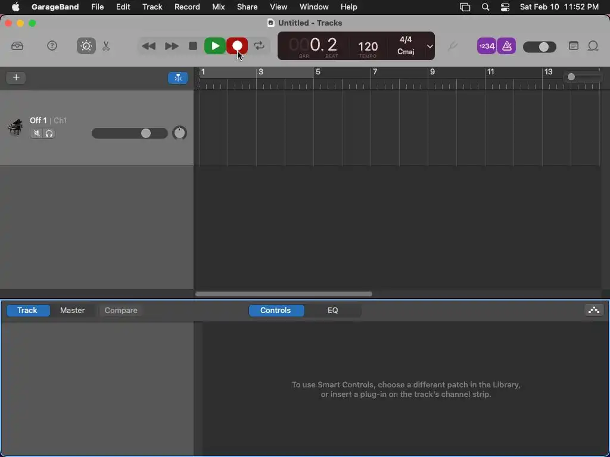
Task: Click bar 13 in the ruler
Action: click(548, 72)
